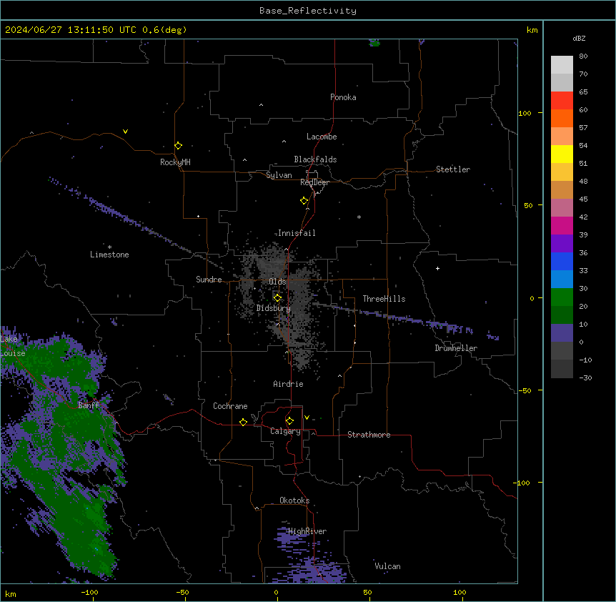Viewport: 616px width, 602px height.
Task: Select the white asterisk marker above Limestone
Action: click(x=109, y=247)
